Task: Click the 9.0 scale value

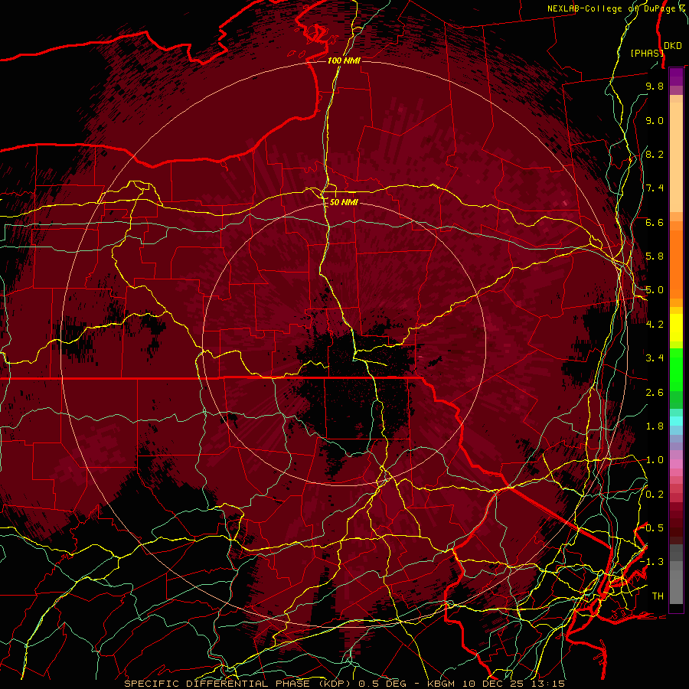Action: [655, 120]
